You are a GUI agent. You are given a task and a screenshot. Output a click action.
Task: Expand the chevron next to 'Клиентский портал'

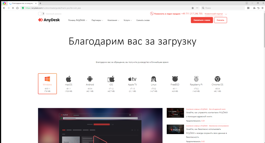pyautogui.click(x=226, y=14)
